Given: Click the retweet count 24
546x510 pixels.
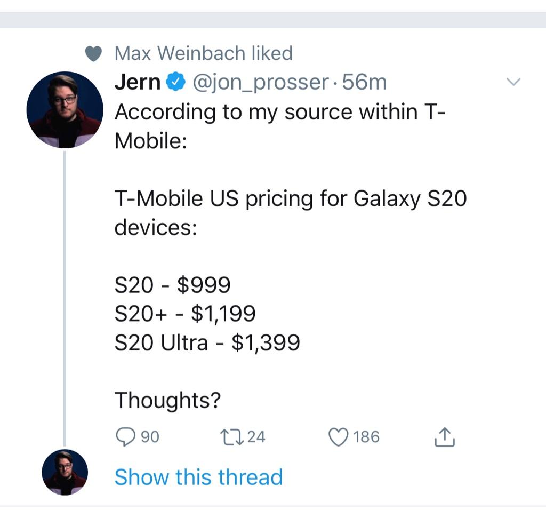Looking at the screenshot, I should [x=256, y=437].
